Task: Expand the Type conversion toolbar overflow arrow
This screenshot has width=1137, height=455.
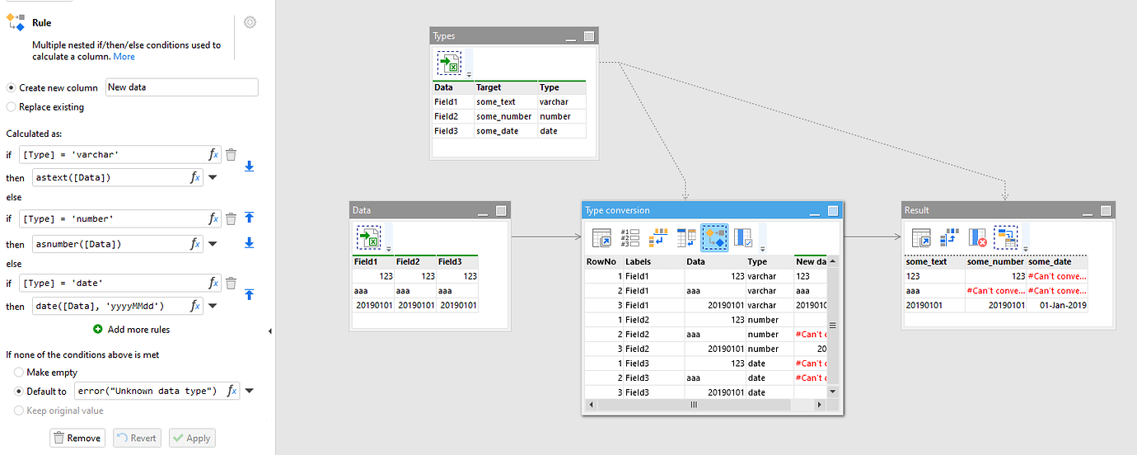Action: pos(762,248)
